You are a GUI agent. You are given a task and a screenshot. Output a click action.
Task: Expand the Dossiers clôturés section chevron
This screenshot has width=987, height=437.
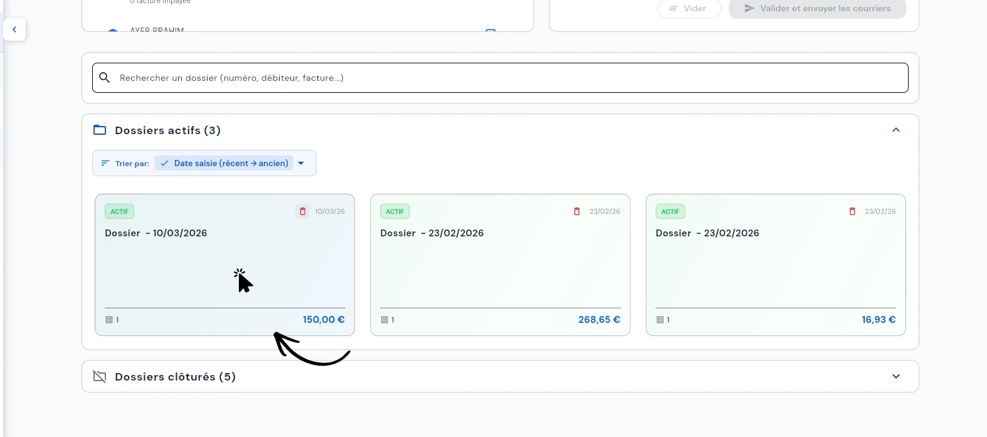[896, 377]
